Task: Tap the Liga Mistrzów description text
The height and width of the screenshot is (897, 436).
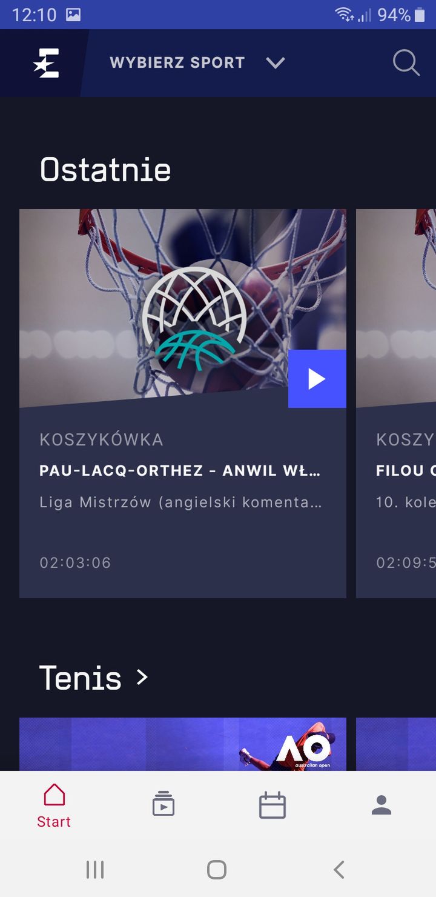Action: point(180,502)
